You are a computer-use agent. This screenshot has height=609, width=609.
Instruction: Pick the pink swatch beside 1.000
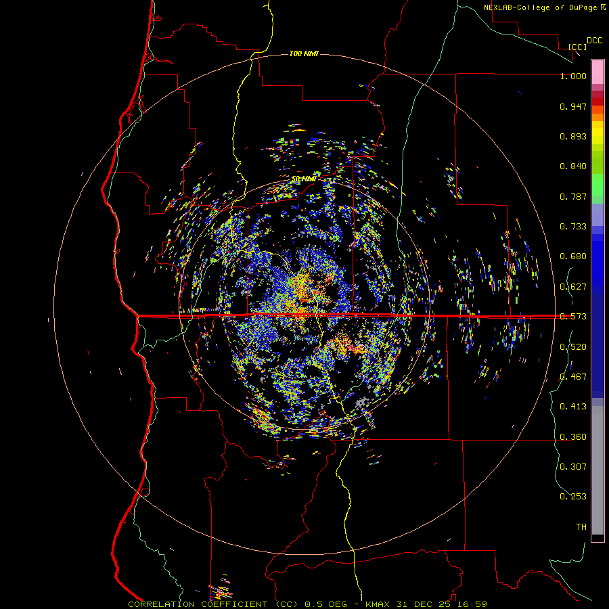pos(597,72)
